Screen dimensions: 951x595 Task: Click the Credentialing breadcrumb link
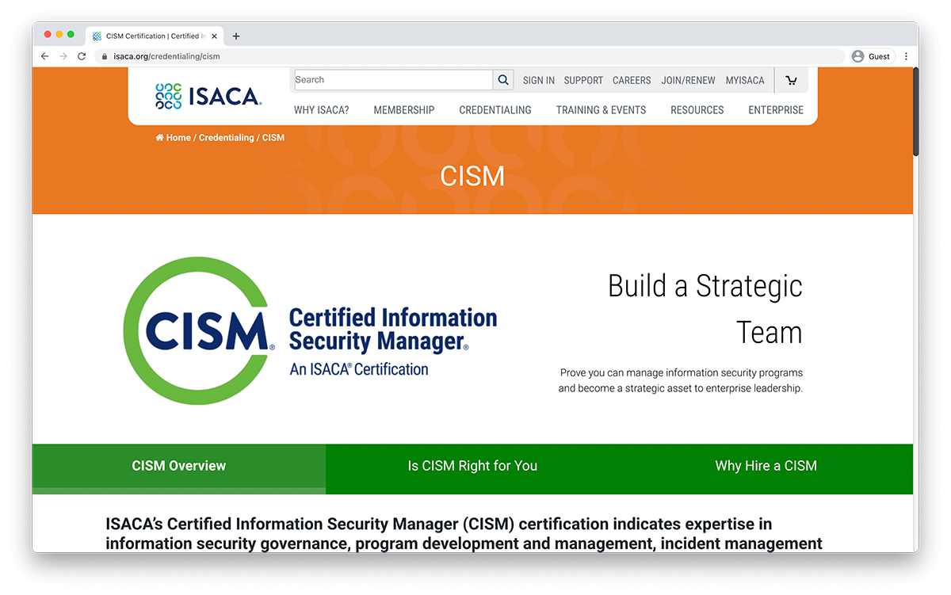click(226, 138)
